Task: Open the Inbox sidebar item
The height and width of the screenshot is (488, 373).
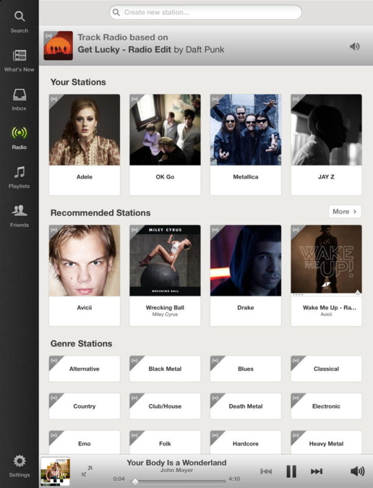Action: [19, 100]
